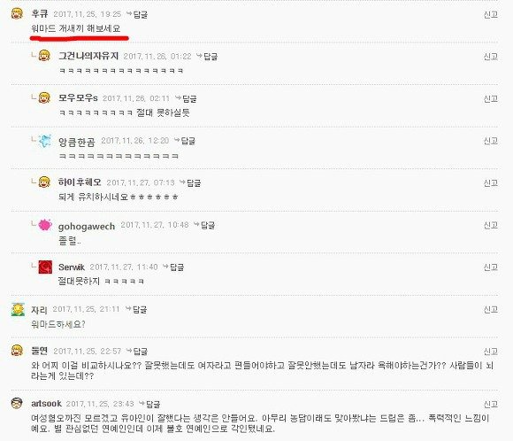The width and height of the screenshot is (513, 441).
Task: Click 모우모우s avatar icon
Action: [x=44, y=98]
